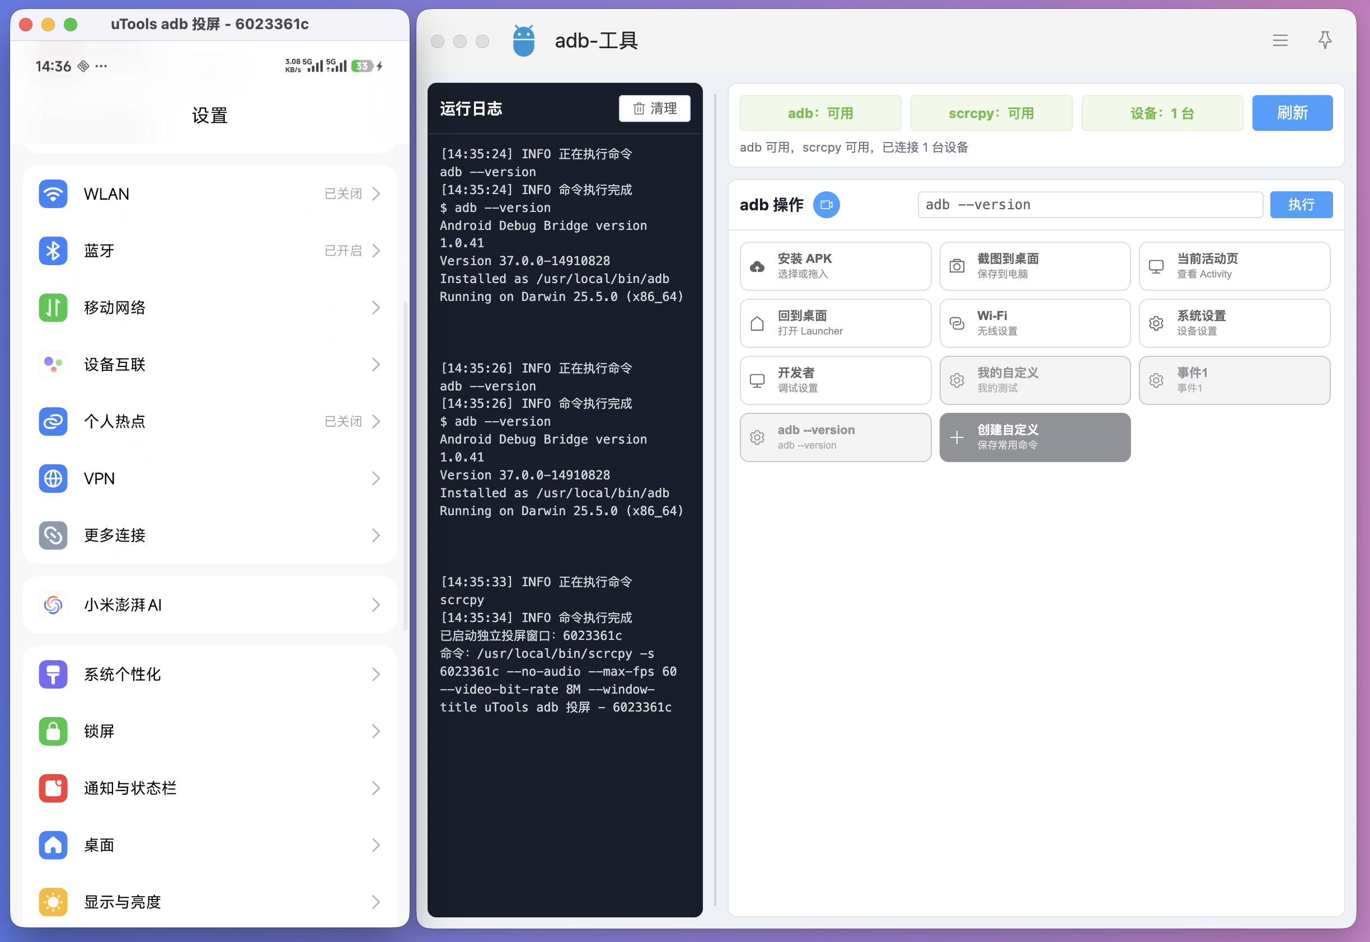Click the 小米澎湃 AI swirl icon
Image resolution: width=1370 pixels, height=942 pixels.
[x=53, y=605]
